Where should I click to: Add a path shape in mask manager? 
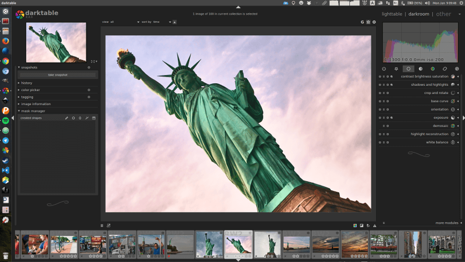(87, 118)
